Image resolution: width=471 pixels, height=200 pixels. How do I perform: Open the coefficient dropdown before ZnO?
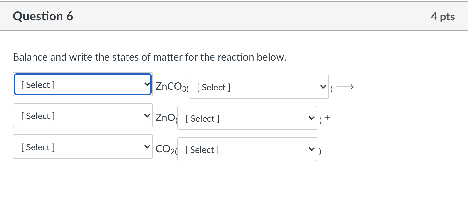click(x=82, y=116)
